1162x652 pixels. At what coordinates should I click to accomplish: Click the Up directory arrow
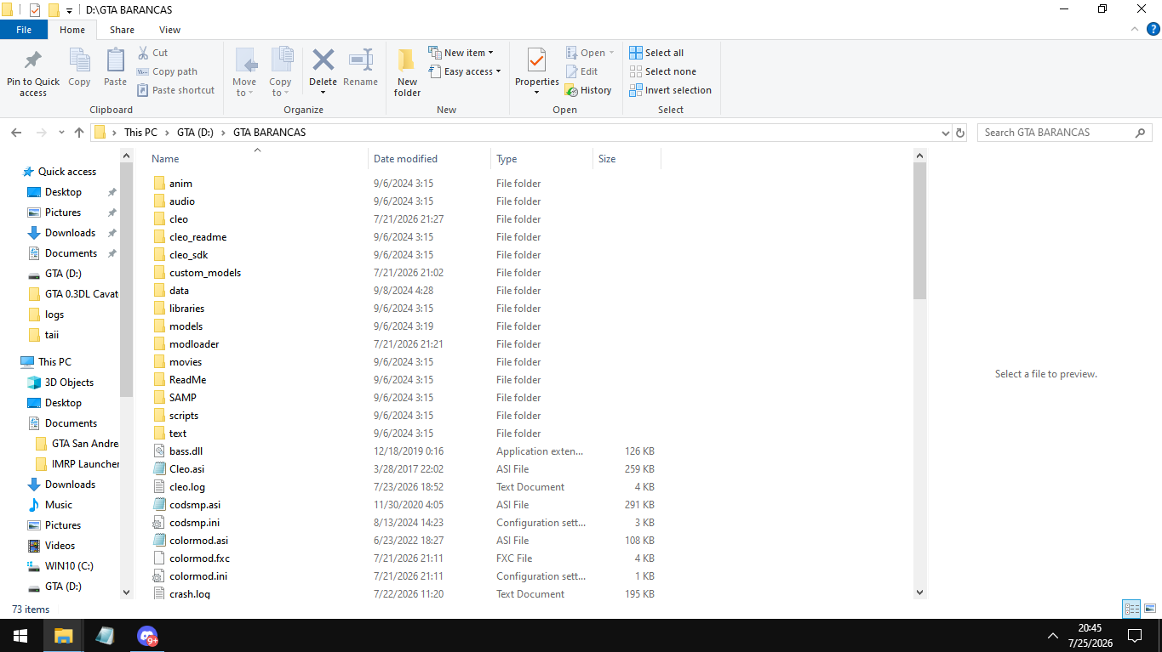click(79, 133)
